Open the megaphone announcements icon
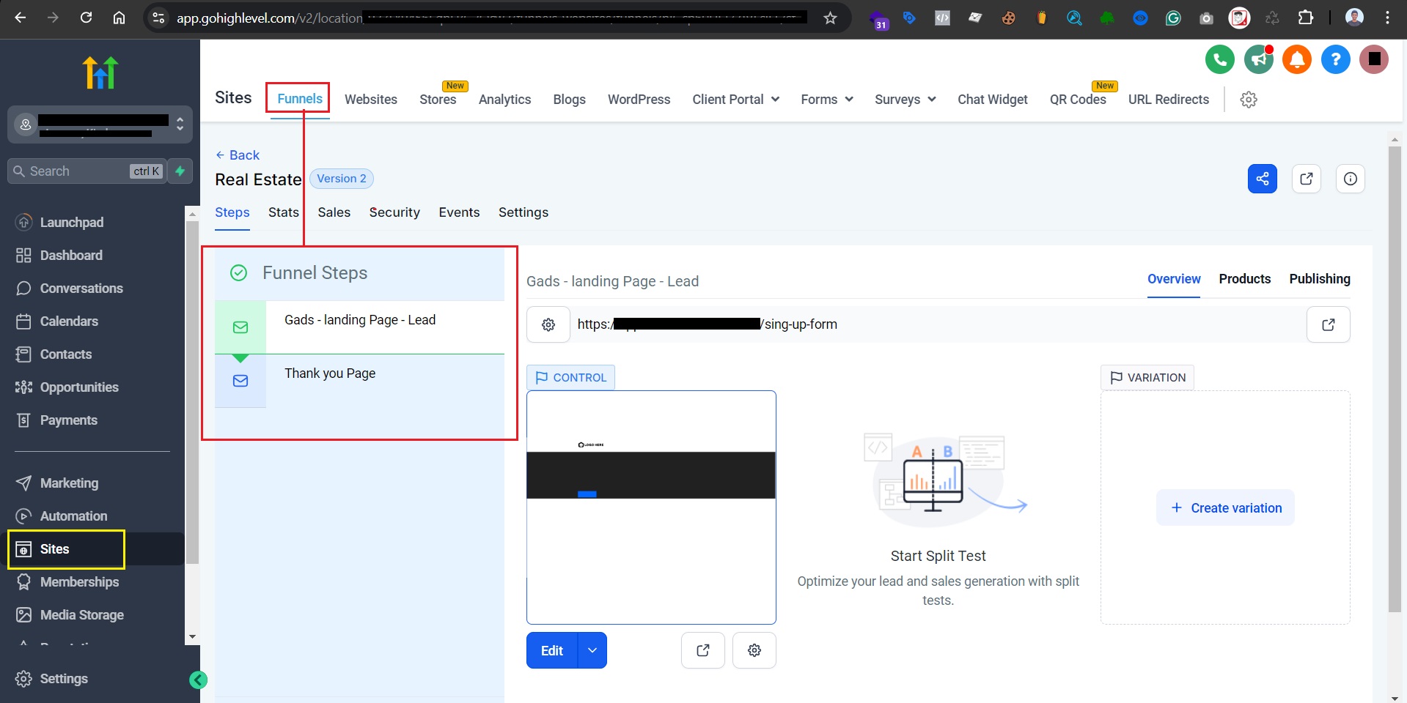 (1259, 59)
